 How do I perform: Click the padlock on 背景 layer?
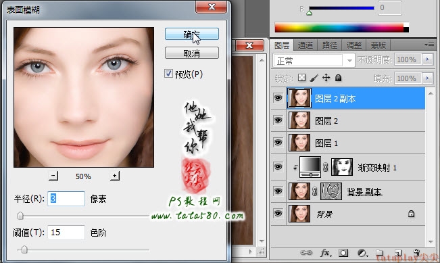point(411,214)
